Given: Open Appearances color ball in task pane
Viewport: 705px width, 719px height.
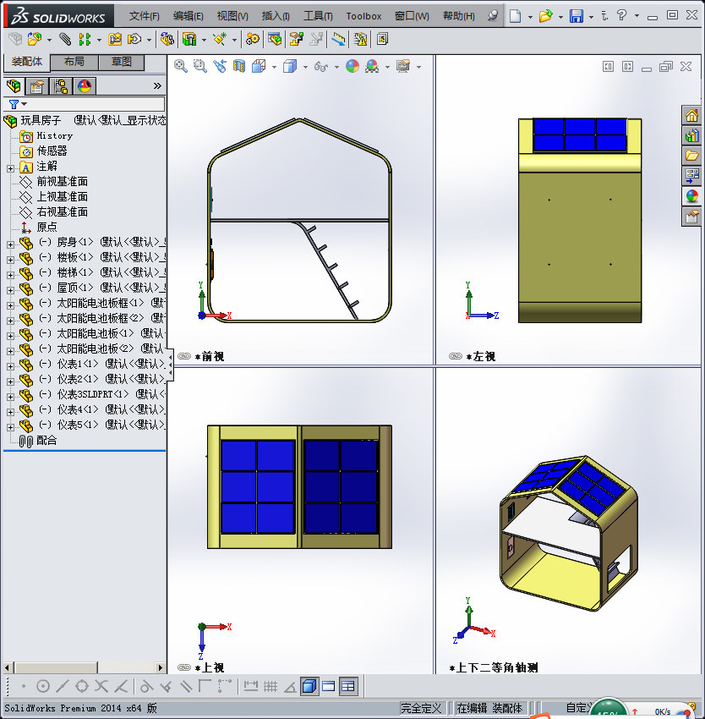Looking at the screenshot, I should pos(691,195).
